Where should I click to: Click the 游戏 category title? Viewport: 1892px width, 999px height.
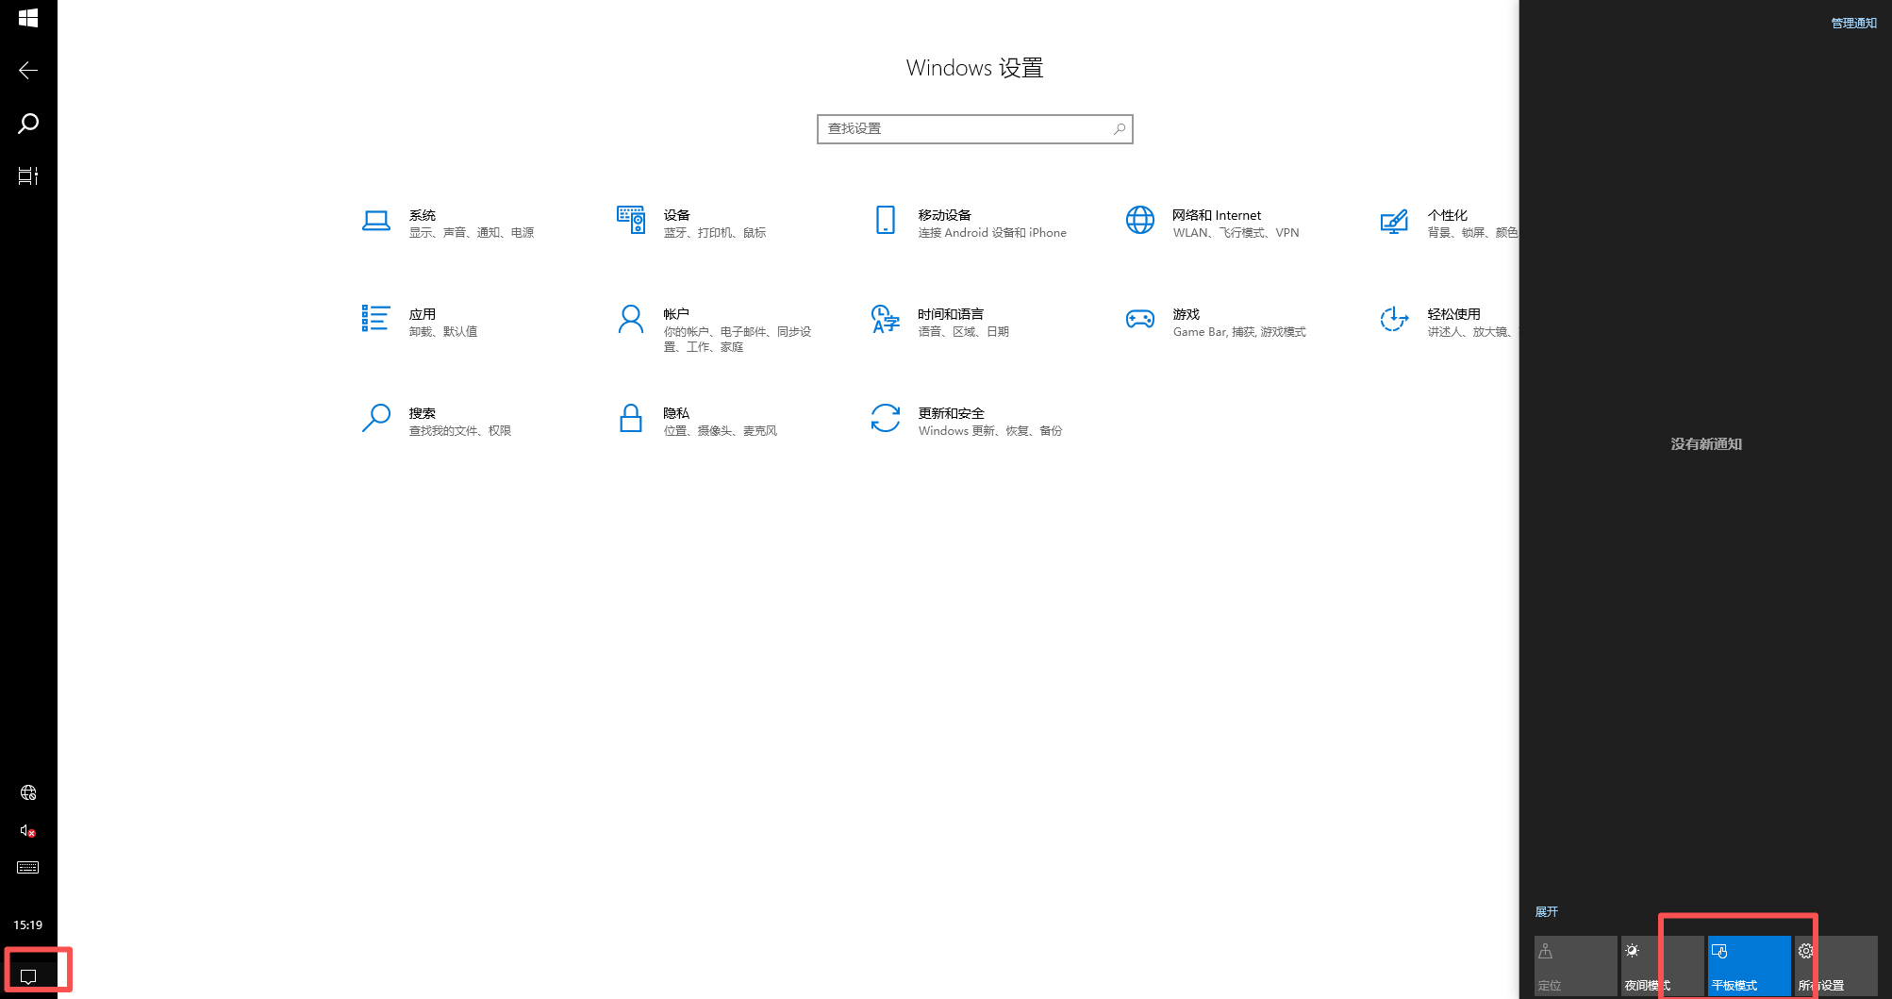(x=1187, y=315)
